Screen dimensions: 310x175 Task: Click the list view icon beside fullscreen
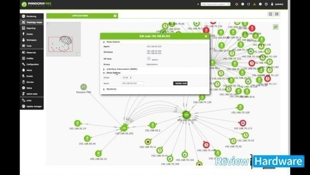pos(270,14)
